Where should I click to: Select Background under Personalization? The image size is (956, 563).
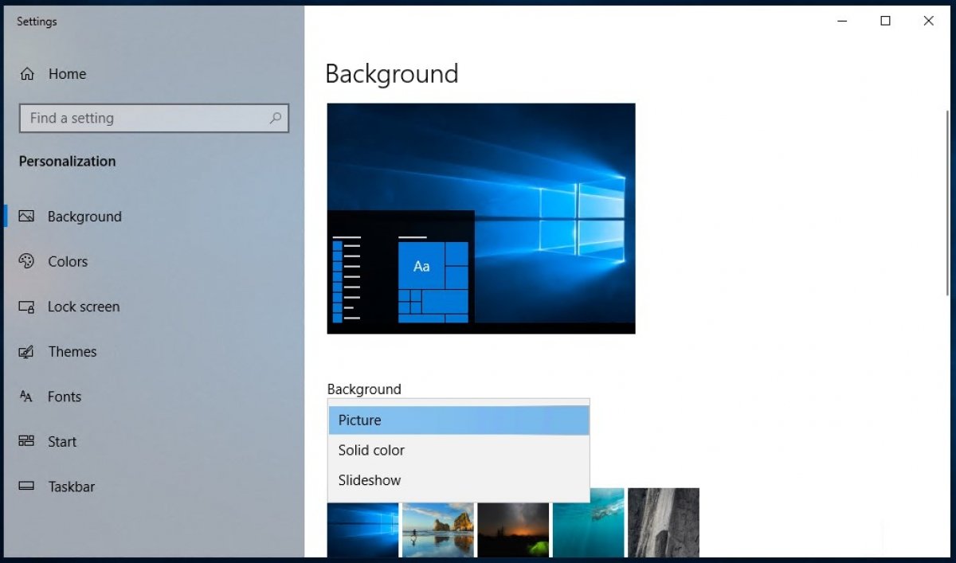click(x=84, y=216)
